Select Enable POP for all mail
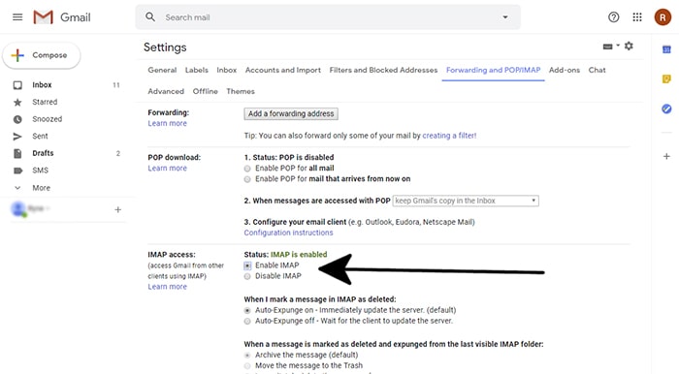679x374 pixels. [x=247, y=169]
